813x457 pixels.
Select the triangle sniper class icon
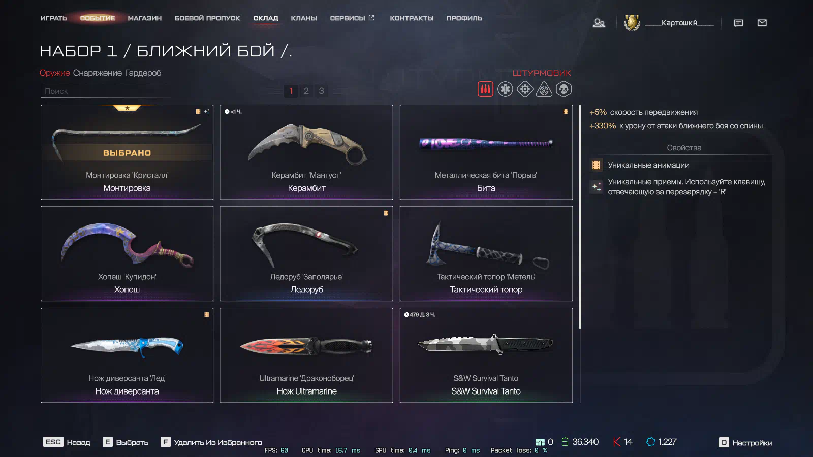(x=544, y=89)
